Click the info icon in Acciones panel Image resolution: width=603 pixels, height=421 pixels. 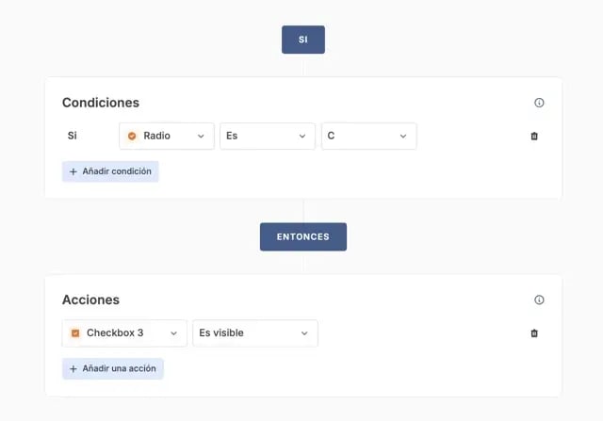pyautogui.click(x=539, y=300)
